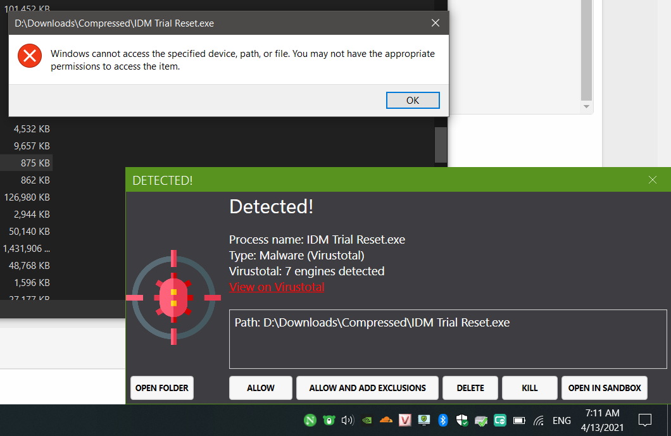Click the Path text box in the alert

(x=448, y=339)
